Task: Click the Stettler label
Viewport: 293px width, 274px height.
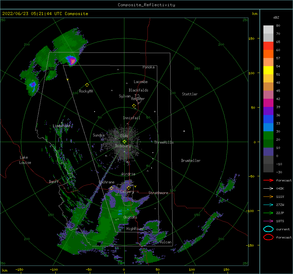Action: tap(190, 94)
